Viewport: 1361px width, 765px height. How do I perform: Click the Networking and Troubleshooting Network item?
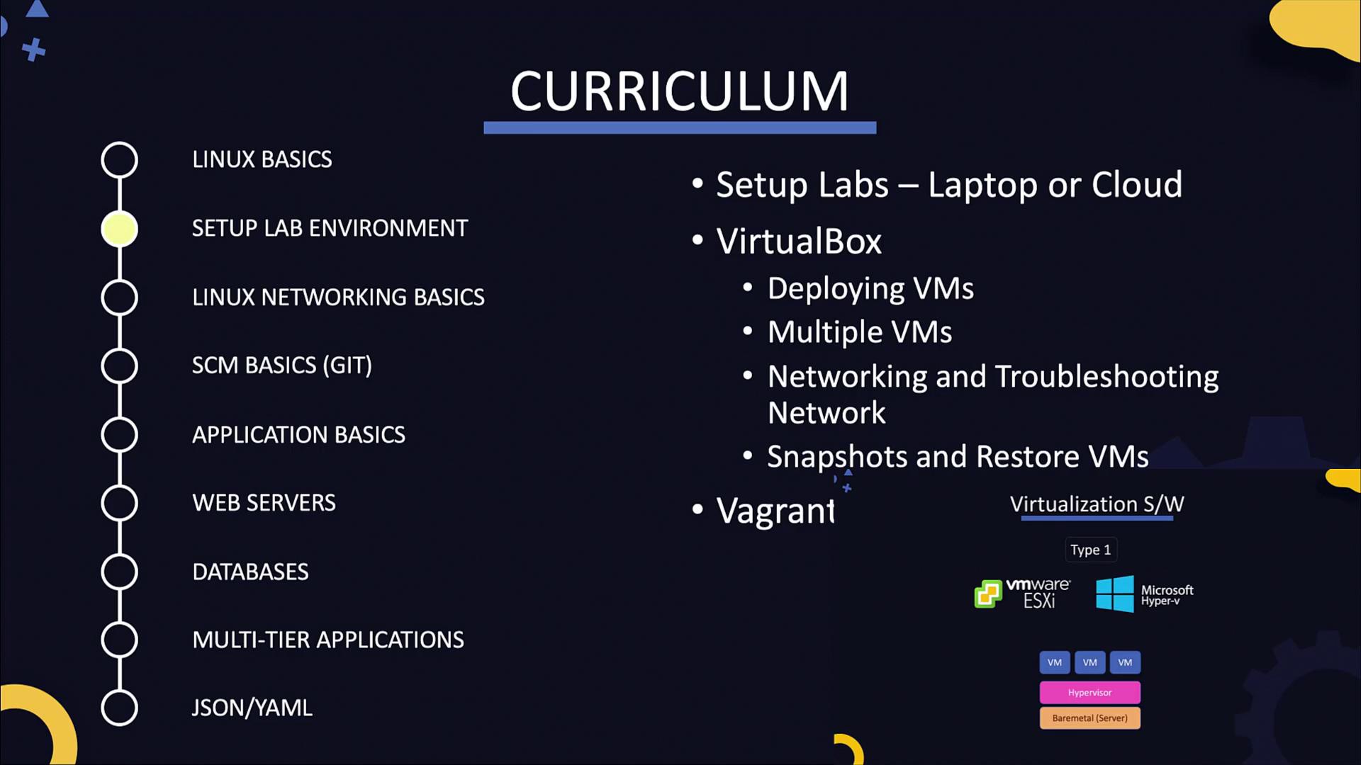click(x=992, y=393)
